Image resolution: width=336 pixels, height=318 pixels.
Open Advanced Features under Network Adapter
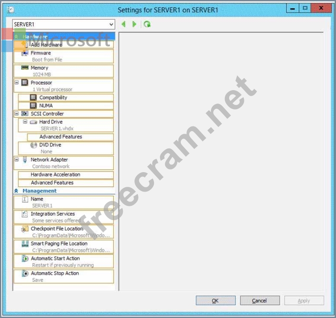click(66, 183)
